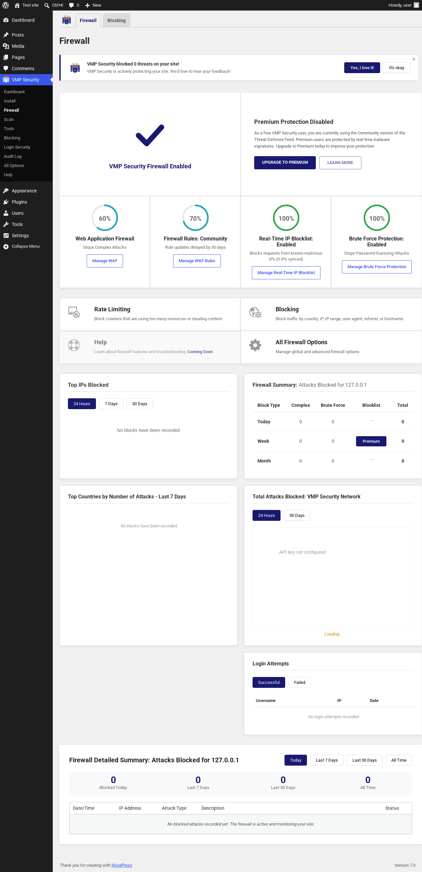The image size is (422, 872).
Task: Click the 60% Web Application Firewall progress circle
Action: [105, 218]
